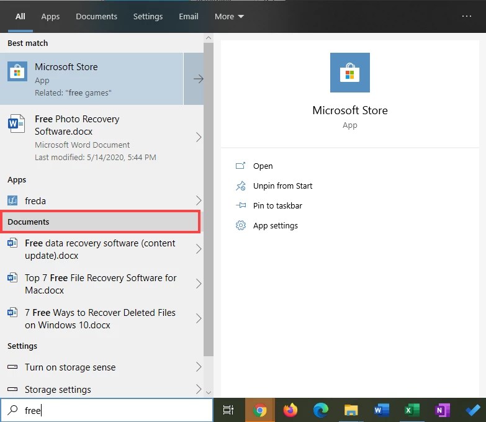Launch Microsoft Edge from the taskbar

point(320,410)
